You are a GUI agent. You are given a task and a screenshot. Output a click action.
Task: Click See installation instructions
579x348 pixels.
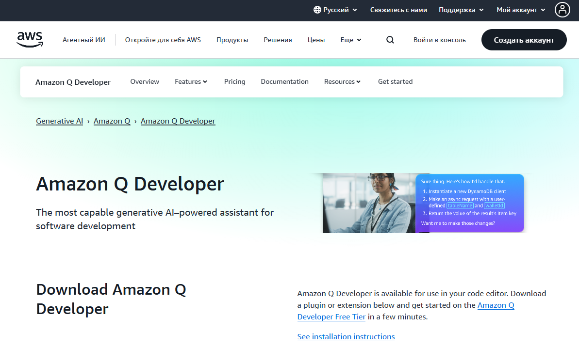(x=346, y=336)
